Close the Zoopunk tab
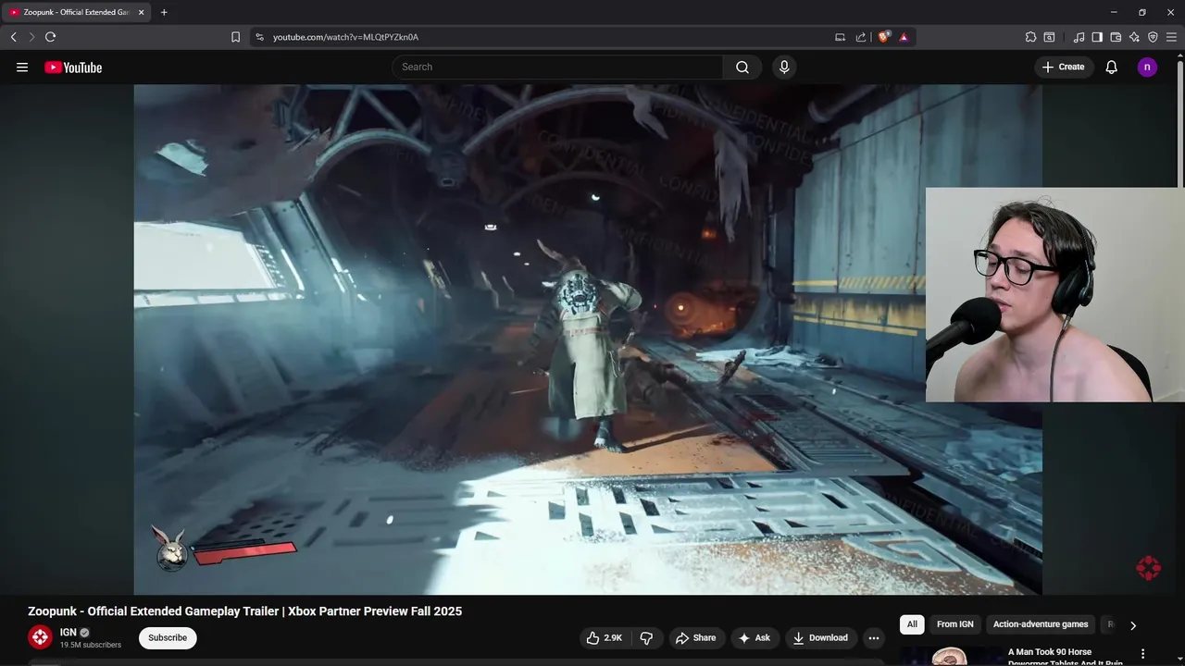The image size is (1185, 666). point(141,12)
